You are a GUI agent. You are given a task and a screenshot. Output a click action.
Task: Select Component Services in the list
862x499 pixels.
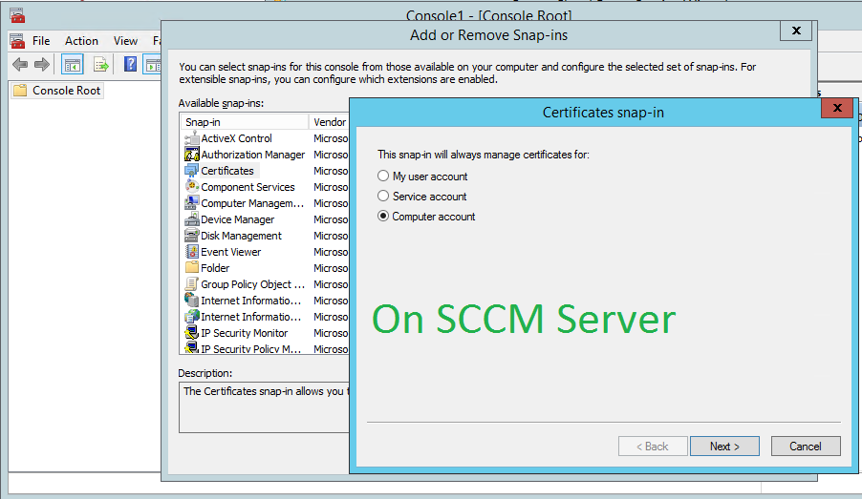coord(248,187)
